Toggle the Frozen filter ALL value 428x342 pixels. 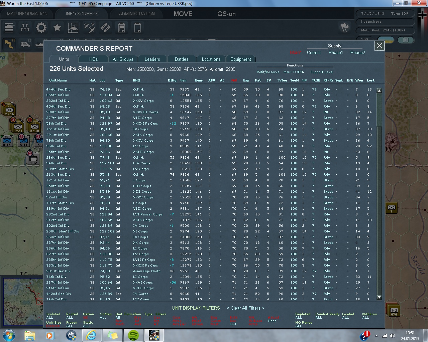pyautogui.click(x=70, y=326)
